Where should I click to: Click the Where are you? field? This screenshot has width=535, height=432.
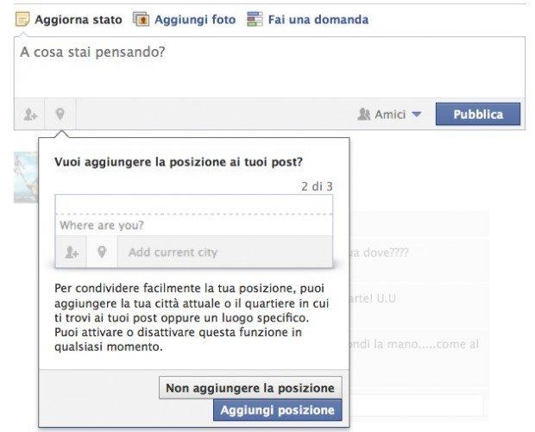click(x=194, y=225)
